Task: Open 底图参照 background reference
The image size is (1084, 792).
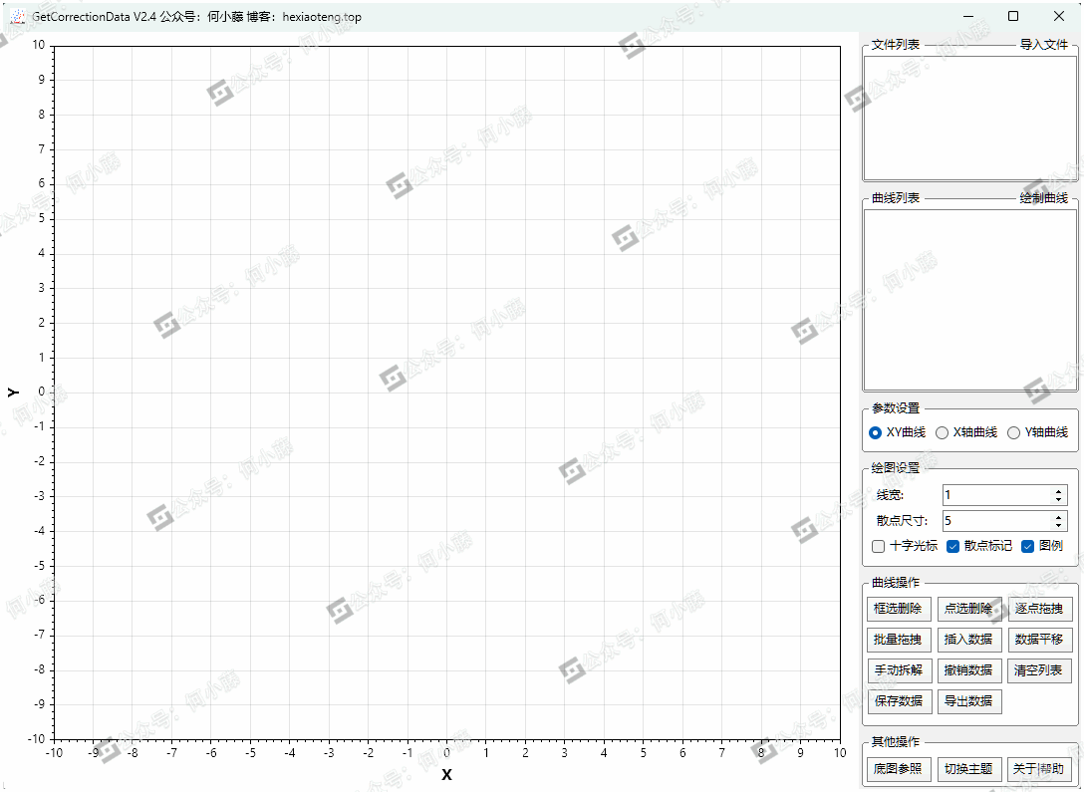Action: pos(899,769)
